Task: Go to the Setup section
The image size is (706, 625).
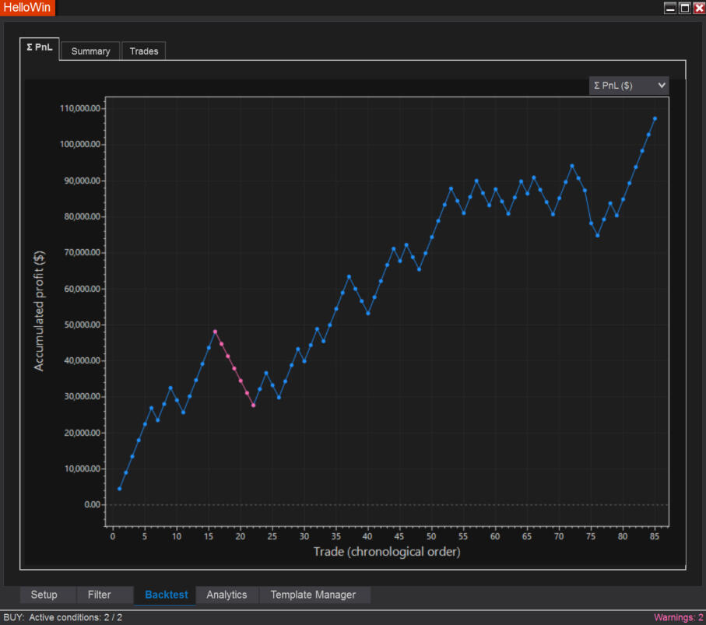Action: [x=44, y=595]
